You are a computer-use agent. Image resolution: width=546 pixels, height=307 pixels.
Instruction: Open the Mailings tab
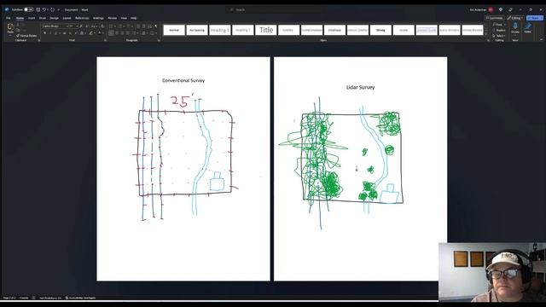point(98,18)
